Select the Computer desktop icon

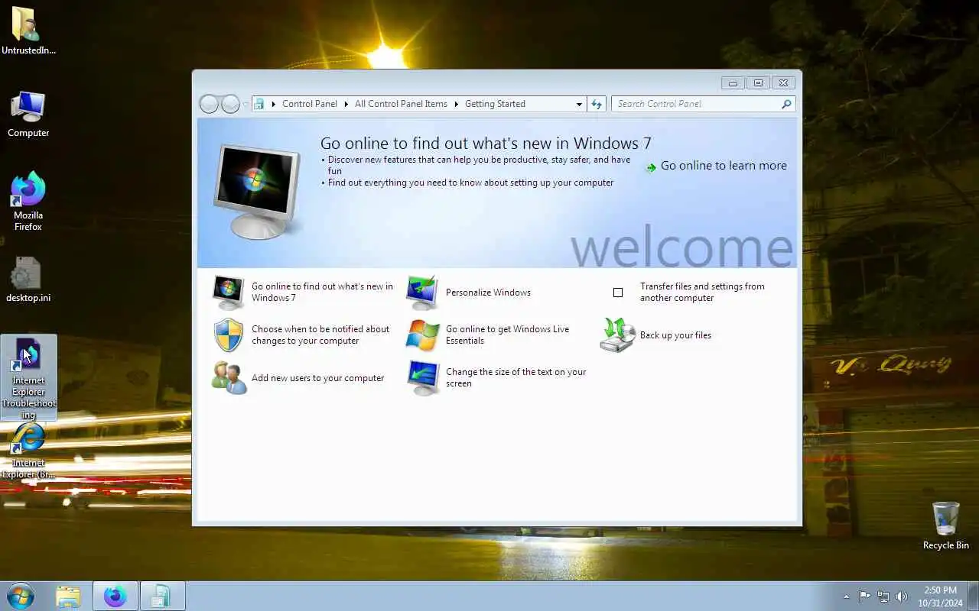click(28, 115)
